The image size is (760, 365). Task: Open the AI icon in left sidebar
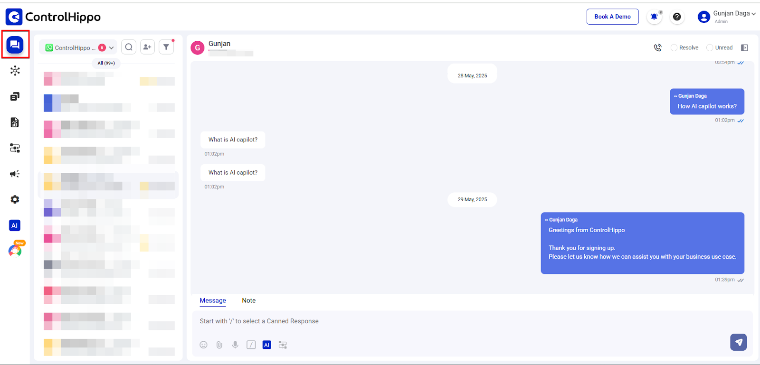15,225
